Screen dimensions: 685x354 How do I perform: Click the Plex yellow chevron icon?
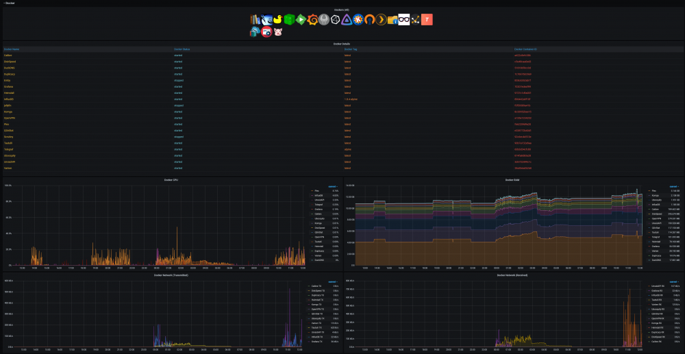(381, 19)
